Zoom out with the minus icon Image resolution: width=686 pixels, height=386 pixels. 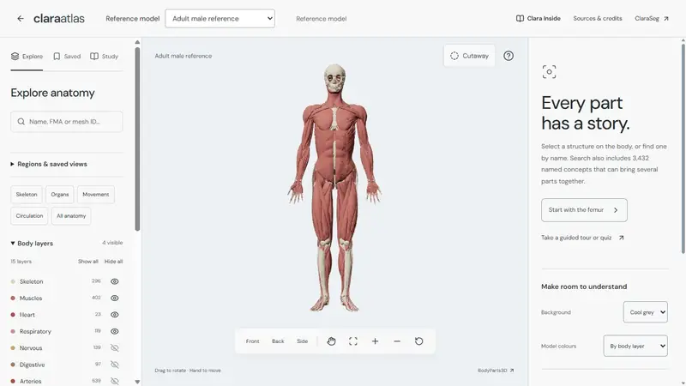click(x=397, y=341)
